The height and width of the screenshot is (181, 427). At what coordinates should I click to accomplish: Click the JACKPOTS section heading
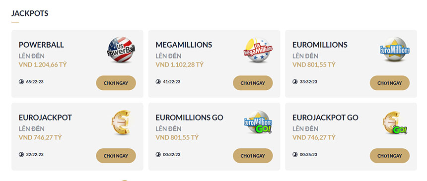tap(30, 13)
